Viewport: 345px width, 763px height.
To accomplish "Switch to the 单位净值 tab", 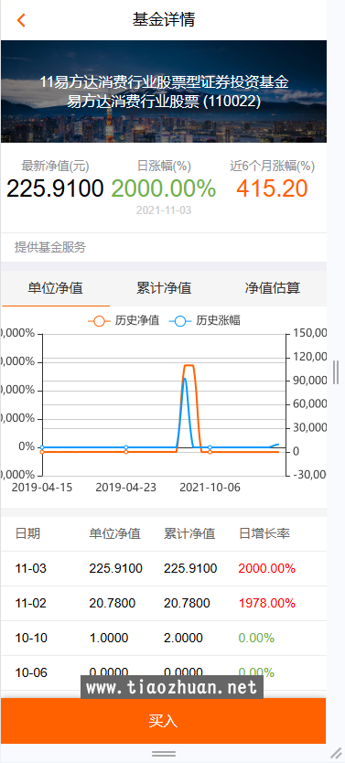I will [56, 288].
